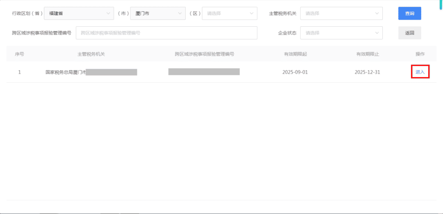Click the chevron arrow in the 企业状态 select box
The width and height of the screenshot is (443, 214).
[377, 33]
